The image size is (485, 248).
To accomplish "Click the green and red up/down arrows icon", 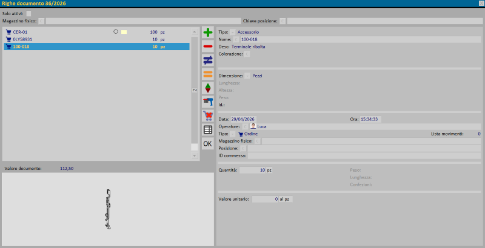I will point(208,88).
